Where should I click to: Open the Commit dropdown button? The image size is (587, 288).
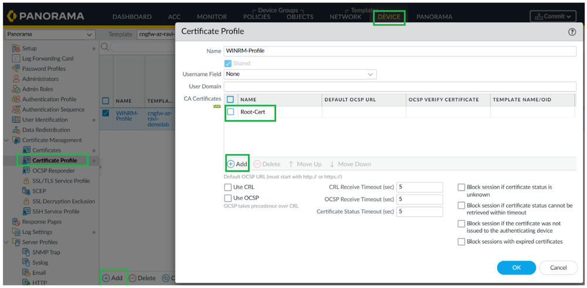553,16
